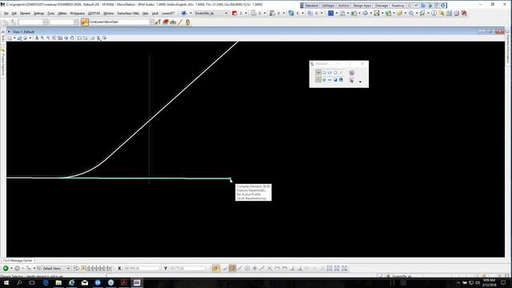Click the red survey icon in feature toolbar
Image resolution: width=512 pixels, height=288 pixels.
[x=166, y=22]
